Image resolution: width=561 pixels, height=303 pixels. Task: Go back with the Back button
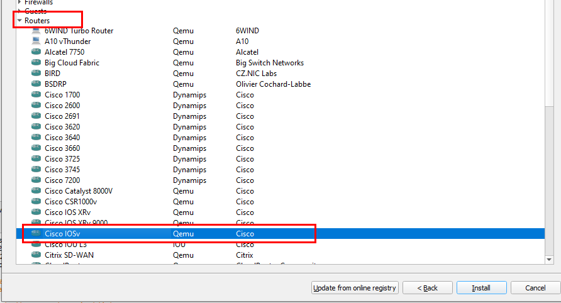click(428, 288)
